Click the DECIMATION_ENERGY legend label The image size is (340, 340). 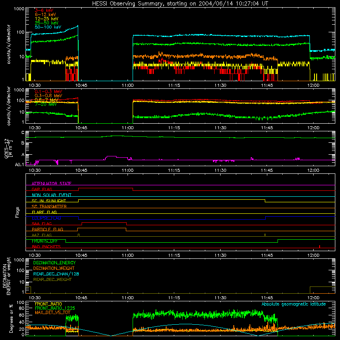click(54, 263)
